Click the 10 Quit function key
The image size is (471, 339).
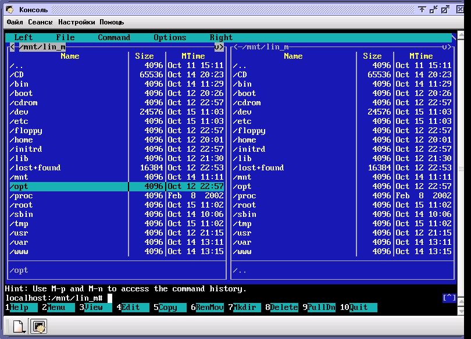[359, 308]
